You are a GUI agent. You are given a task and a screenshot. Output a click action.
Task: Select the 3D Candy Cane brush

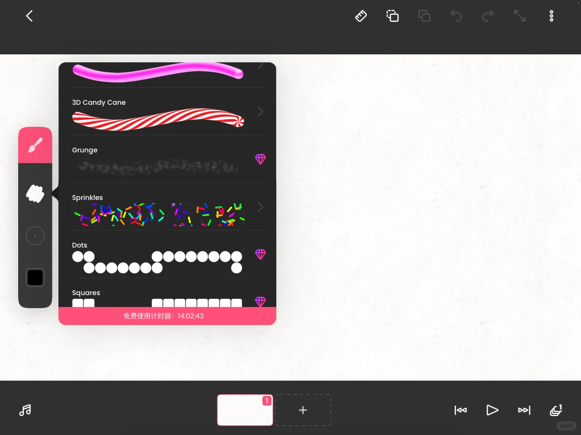tap(167, 112)
